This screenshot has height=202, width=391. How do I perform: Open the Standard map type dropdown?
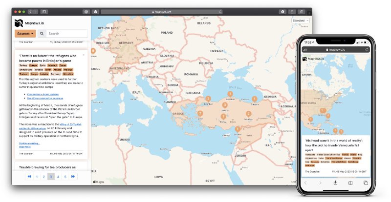[x=300, y=20]
